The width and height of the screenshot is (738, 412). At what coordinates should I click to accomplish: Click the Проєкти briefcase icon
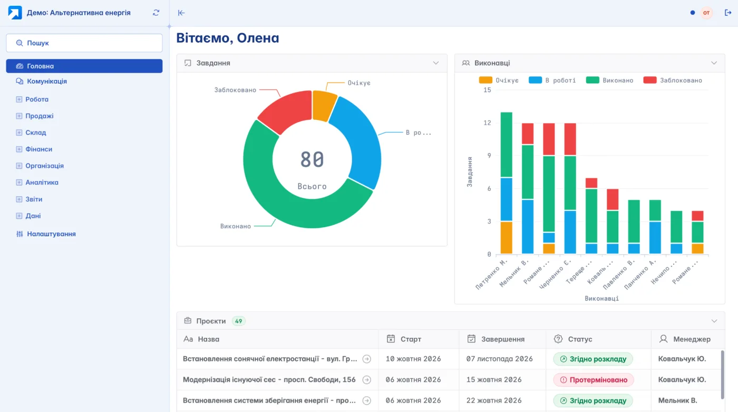(x=188, y=321)
